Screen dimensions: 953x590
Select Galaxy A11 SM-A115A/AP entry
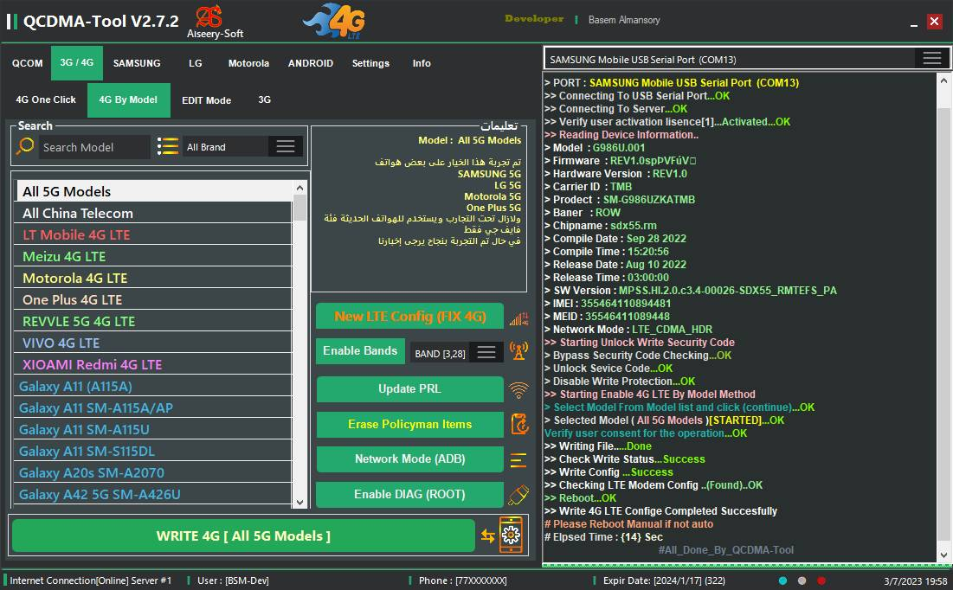(x=153, y=407)
